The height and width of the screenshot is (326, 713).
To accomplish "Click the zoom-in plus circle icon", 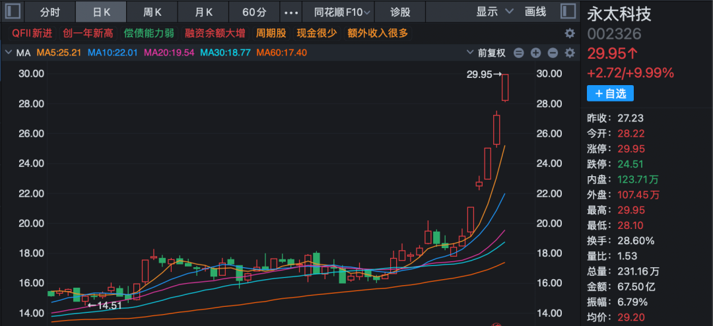I will 535,53.
